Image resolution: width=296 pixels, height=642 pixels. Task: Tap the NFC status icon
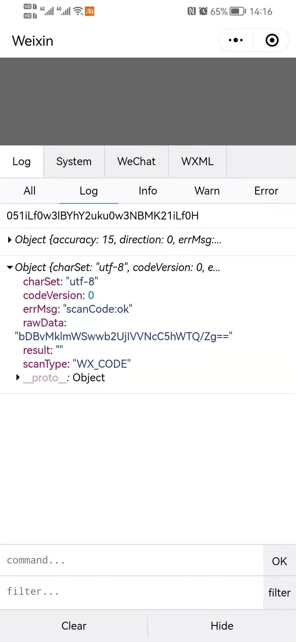pos(192,11)
